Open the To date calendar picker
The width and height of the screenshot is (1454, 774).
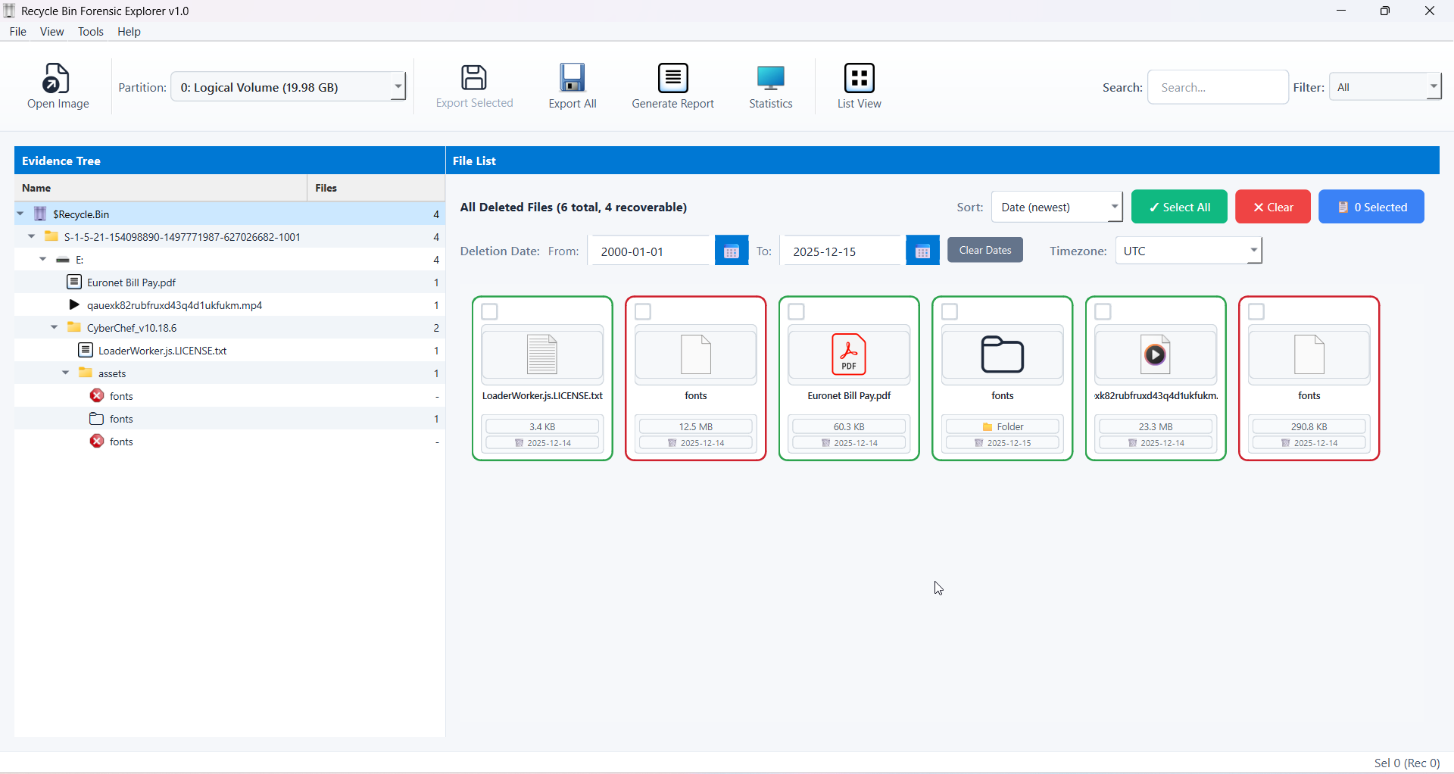pos(922,251)
